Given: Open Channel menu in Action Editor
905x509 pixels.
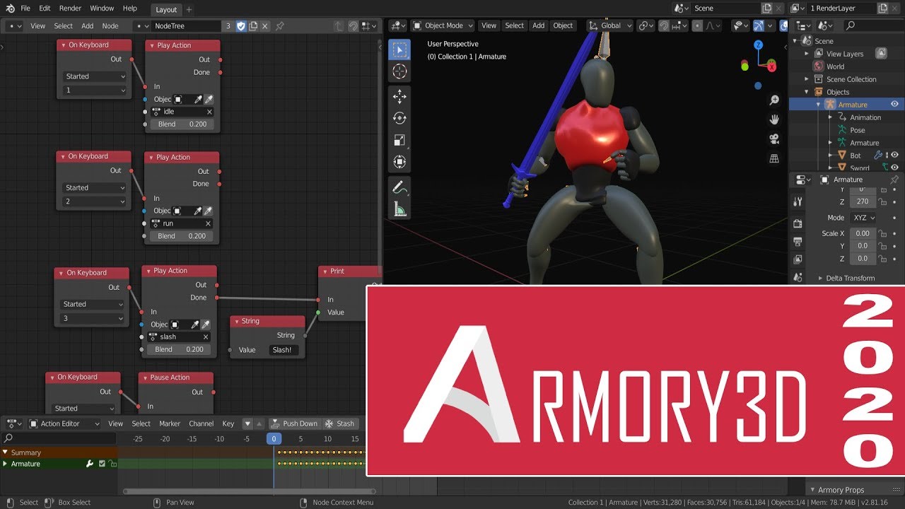Looking at the screenshot, I should (x=201, y=423).
